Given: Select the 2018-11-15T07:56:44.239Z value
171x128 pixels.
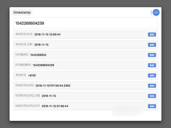Looking at the screenshot, I should 53,86.
